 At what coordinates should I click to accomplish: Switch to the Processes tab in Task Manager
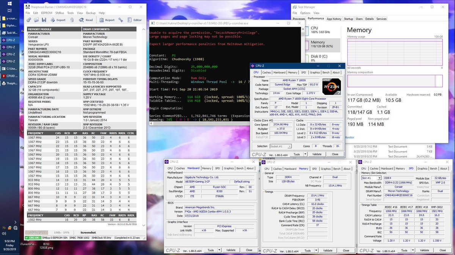(299, 19)
